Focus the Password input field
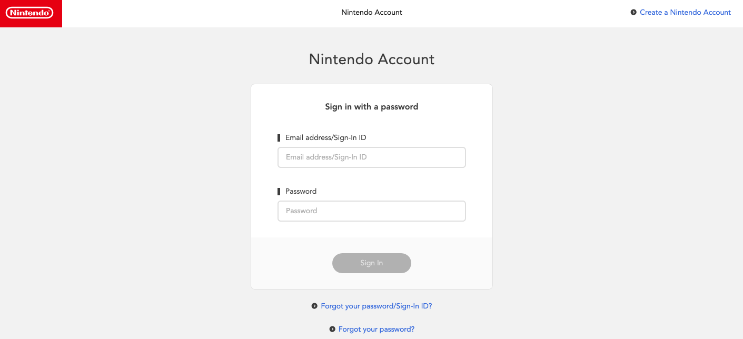The height and width of the screenshot is (339, 743). pos(371,211)
